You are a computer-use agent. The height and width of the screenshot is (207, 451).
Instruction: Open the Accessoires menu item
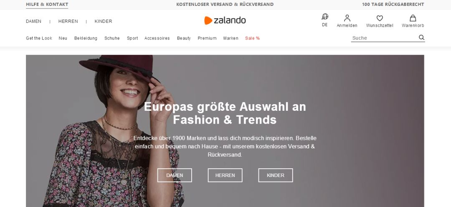pyautogui.click(x=157, y=38)
